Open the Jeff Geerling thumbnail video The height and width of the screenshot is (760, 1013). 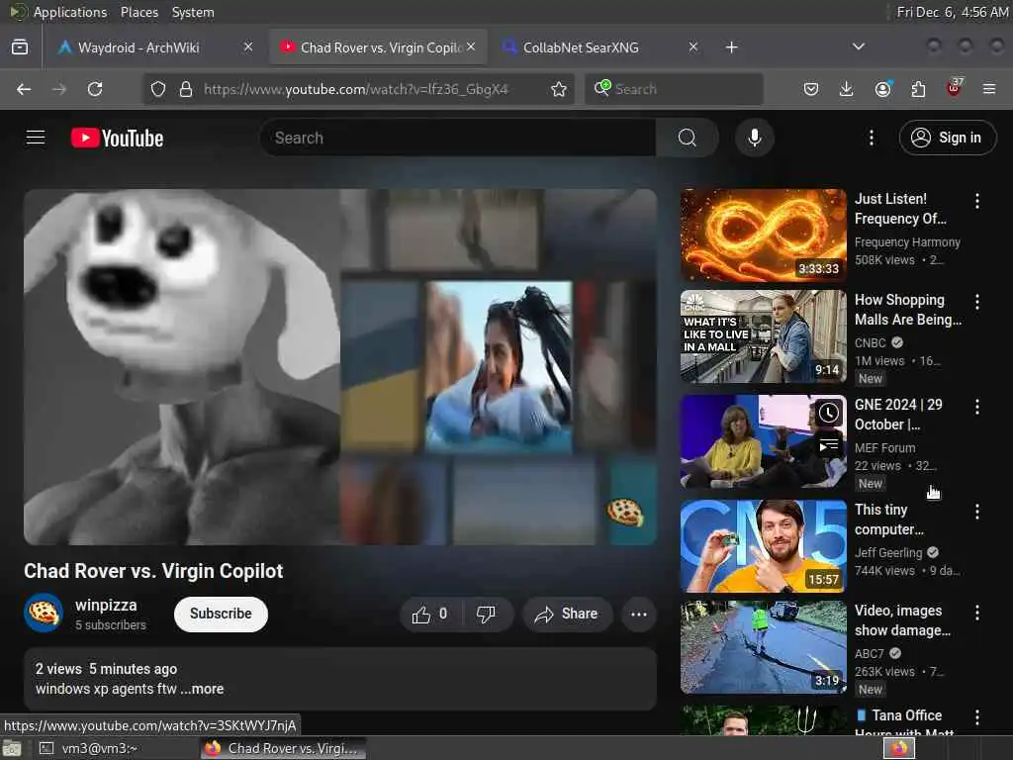763,546
